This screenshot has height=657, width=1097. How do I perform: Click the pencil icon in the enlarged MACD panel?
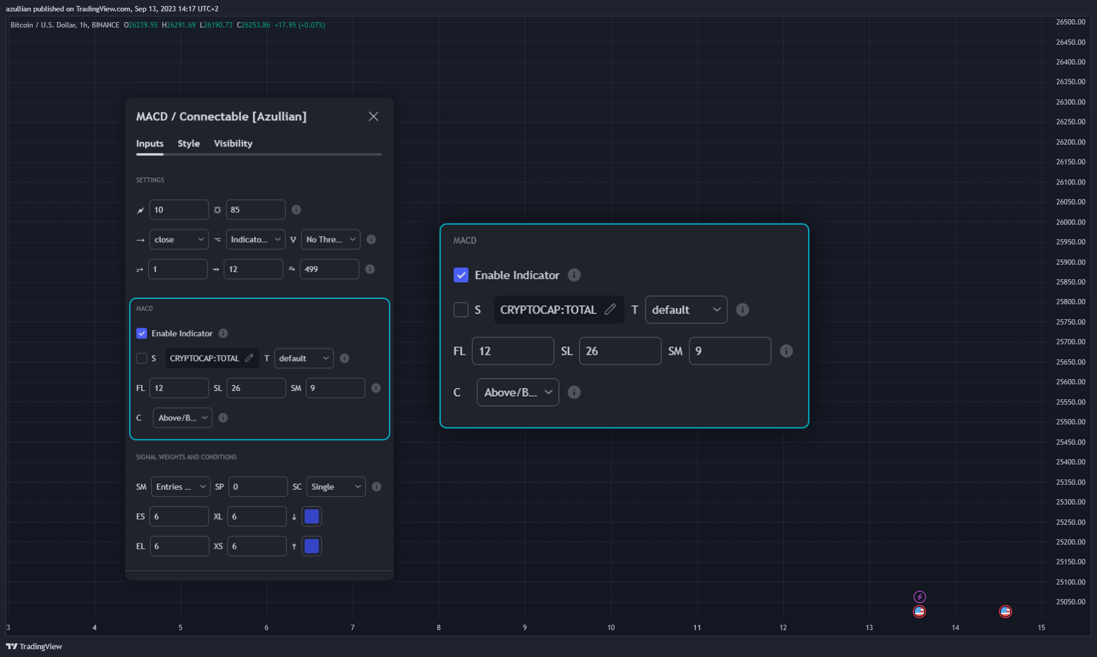coord(610,309)
